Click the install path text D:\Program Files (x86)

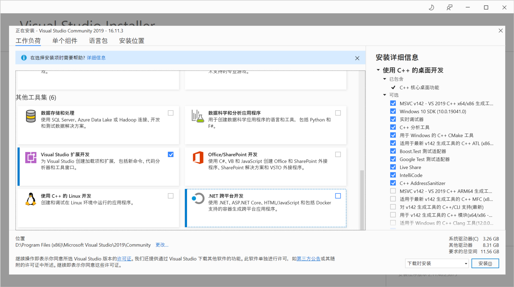[83, 245]
